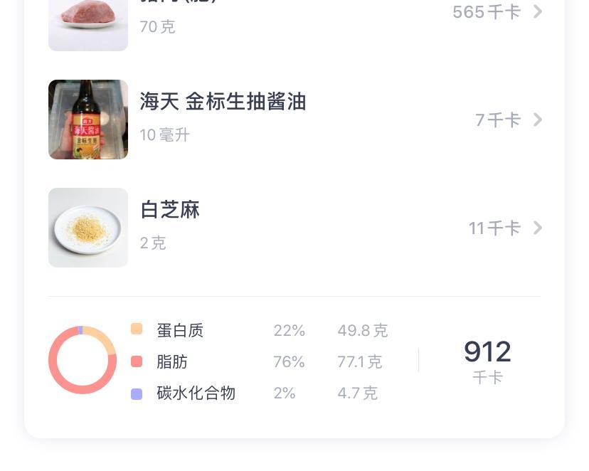Click the 565千卡 calorie value
Image resolution: width=589 pixels, height=471 pixels.
[x=487, y=11]
